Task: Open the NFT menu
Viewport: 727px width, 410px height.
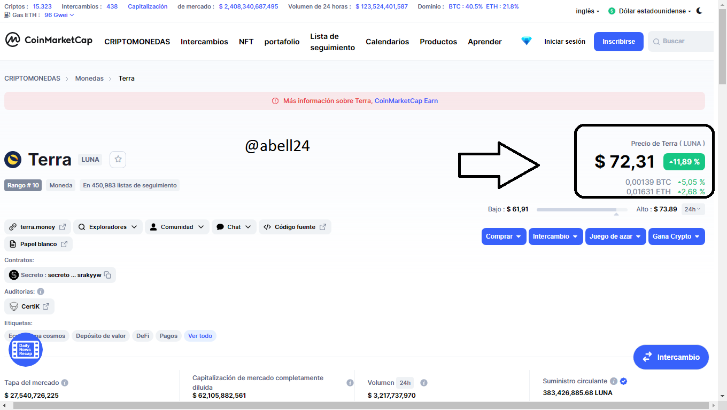Action: point(246,42)
